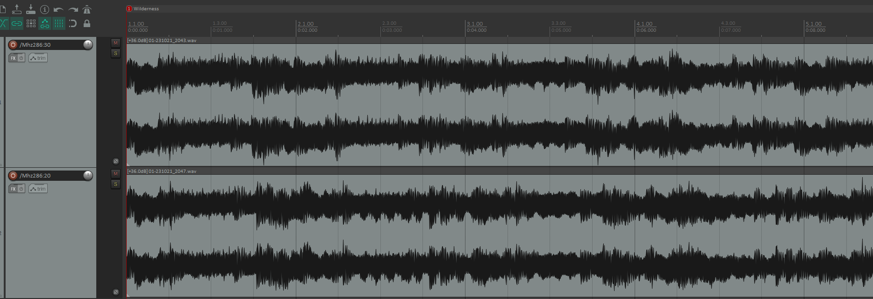Open trim envelope button on /Mhz286:20
873x299 pixels.
pyautogui.click(x=38, y=189)
